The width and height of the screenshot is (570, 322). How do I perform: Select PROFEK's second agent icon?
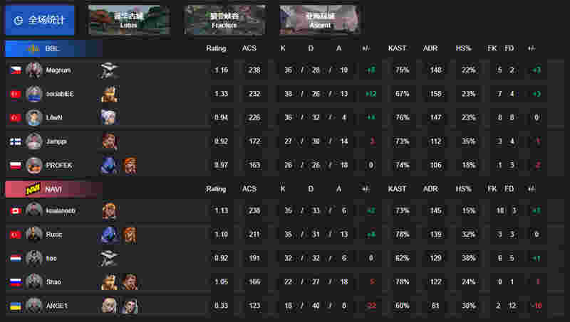click(x=130, y=166)
